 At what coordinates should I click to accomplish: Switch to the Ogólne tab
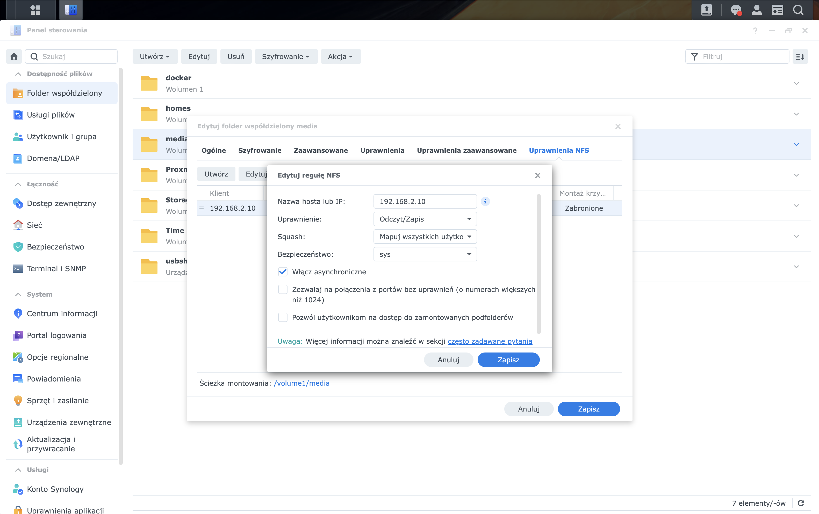click(x=214, y=150)
